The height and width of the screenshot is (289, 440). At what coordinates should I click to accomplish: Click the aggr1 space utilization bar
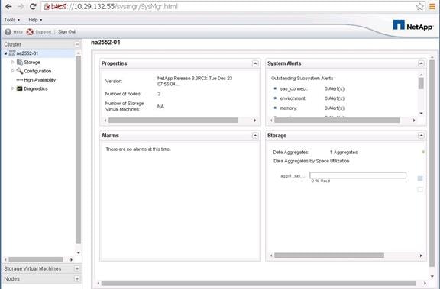pyautogui.click(x=357, y=175)
